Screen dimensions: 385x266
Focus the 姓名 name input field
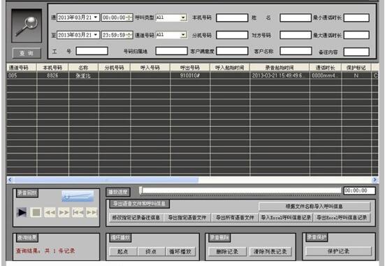pos(296,17)
